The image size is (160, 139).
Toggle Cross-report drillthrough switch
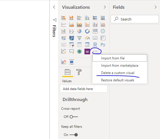pyautogui.click(x=74, y=117)
